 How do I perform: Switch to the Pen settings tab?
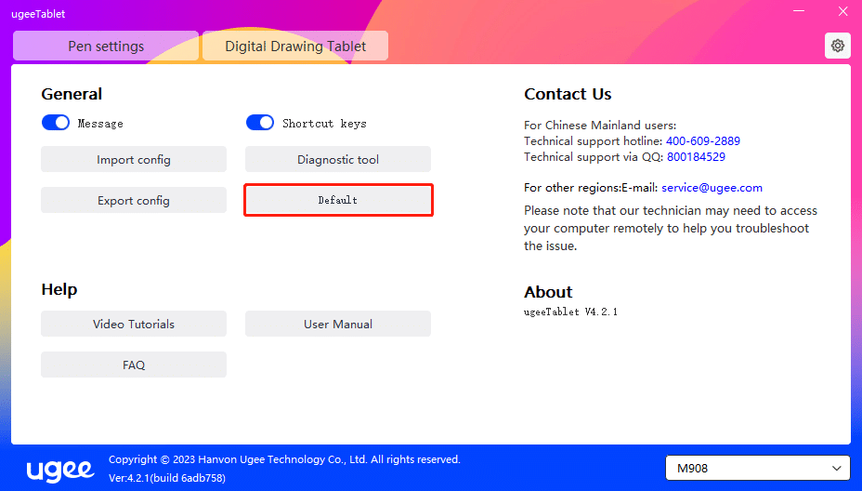click(x=106, y=46)
